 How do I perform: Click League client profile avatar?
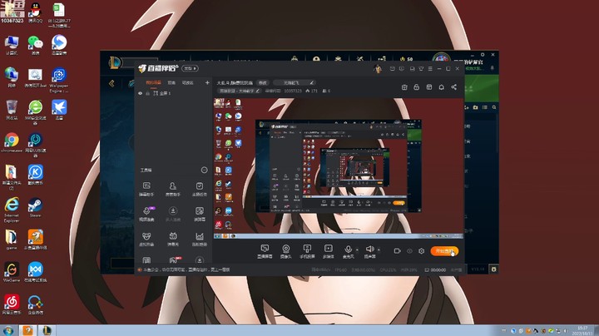coord(441,58)
